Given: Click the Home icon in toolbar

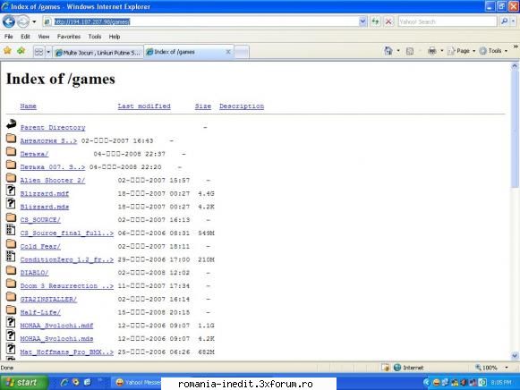Looking at the screenshot, I should pos(388,51).
